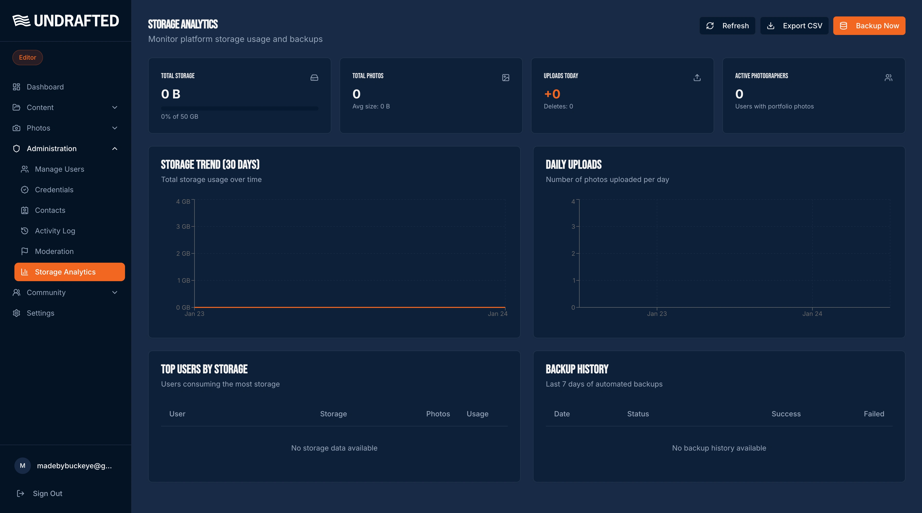922x513 pixels.
Task: Expand the Content menu chevron
Action: point(114,108)
